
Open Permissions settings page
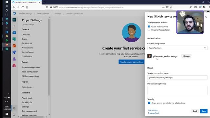(x=27, y=43)
